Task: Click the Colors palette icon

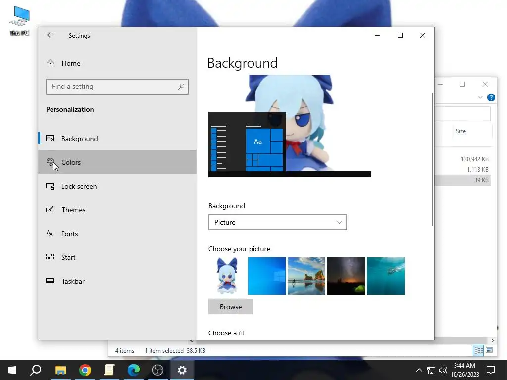Action: (x=50, y=162)
